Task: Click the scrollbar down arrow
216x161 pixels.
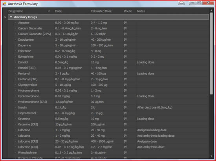Action: [211, 156]
